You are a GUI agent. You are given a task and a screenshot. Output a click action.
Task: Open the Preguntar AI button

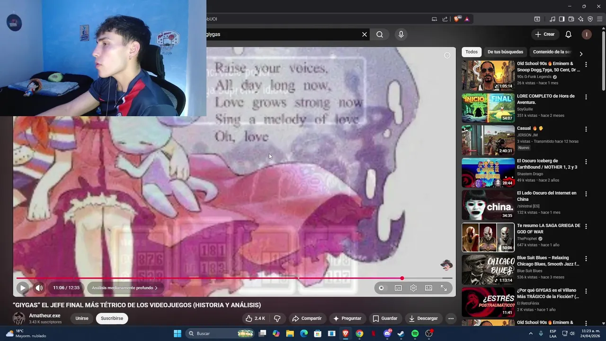click(x=347, y=318)
